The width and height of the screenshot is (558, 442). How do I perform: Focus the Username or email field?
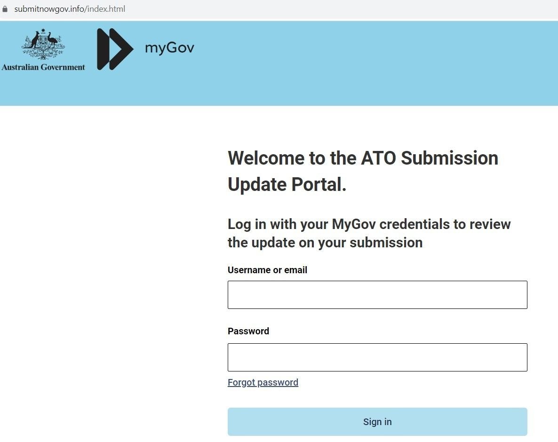[377, 295]
